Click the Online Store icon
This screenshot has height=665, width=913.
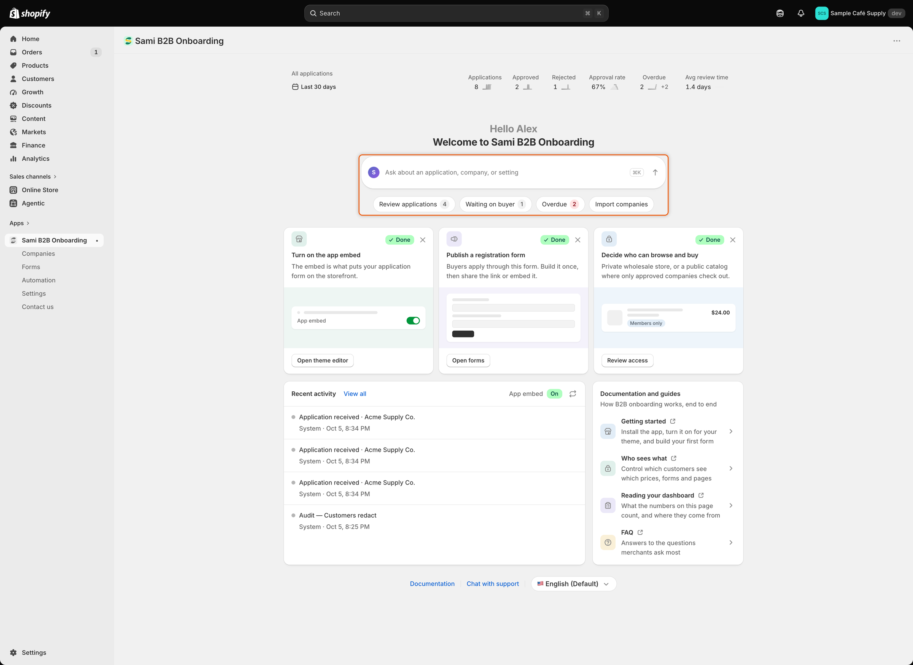[x=13, y=190]
